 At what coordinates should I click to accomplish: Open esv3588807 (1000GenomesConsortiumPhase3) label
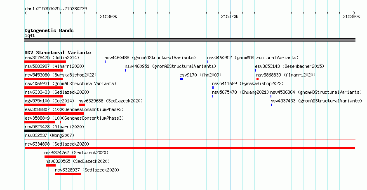click(74, 109)
